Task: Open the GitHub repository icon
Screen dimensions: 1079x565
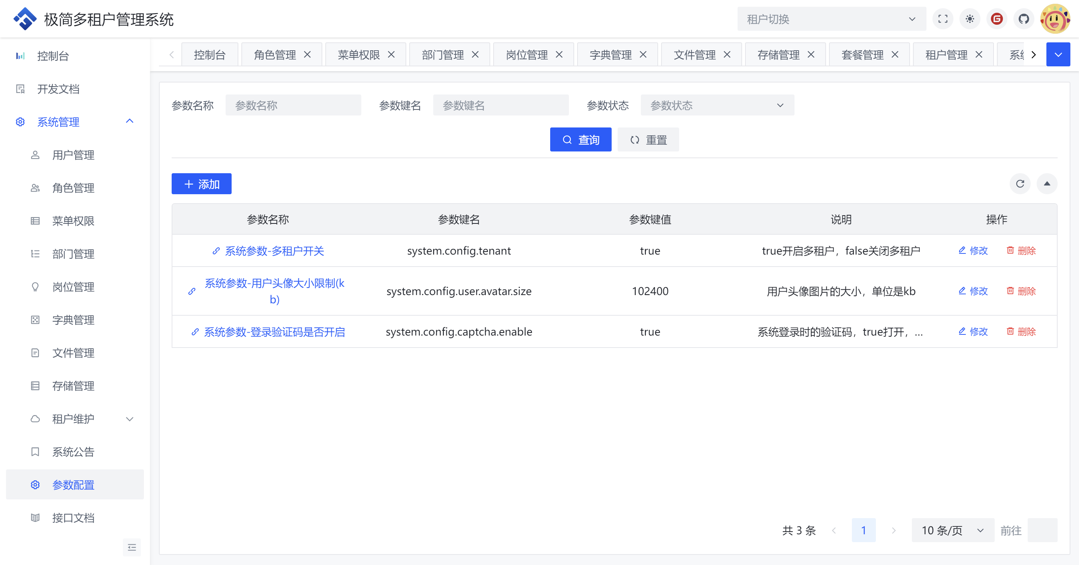Action: 1024,19
